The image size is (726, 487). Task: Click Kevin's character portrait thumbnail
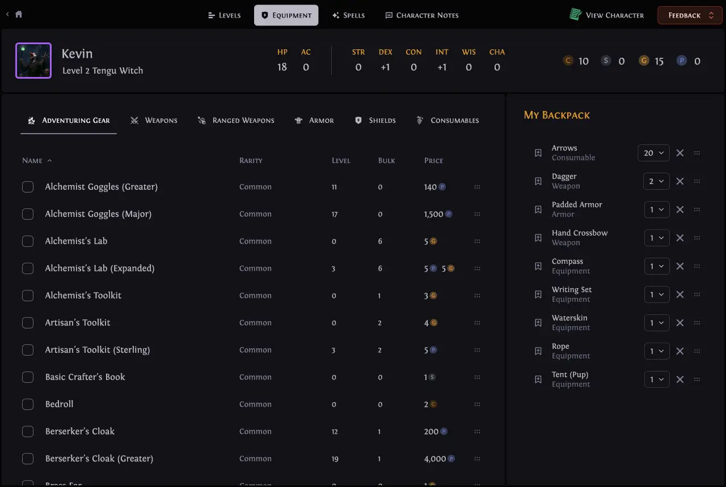(x=33, y=61)
